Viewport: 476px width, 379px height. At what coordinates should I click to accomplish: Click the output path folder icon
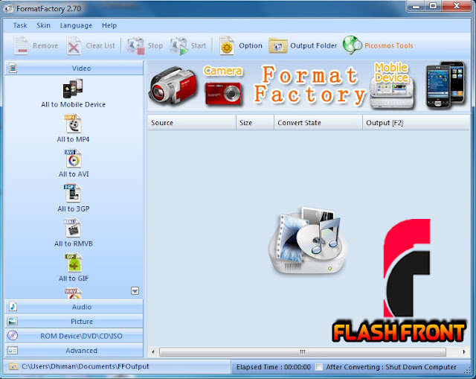tap(13, 366)
